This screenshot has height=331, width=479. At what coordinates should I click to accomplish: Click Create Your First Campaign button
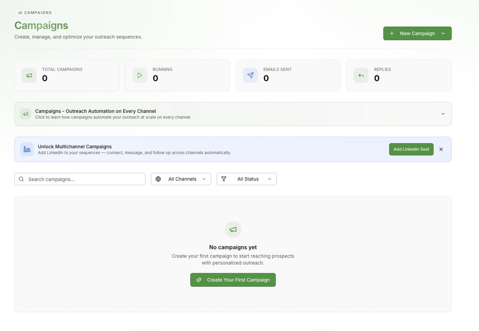[233, 280]
